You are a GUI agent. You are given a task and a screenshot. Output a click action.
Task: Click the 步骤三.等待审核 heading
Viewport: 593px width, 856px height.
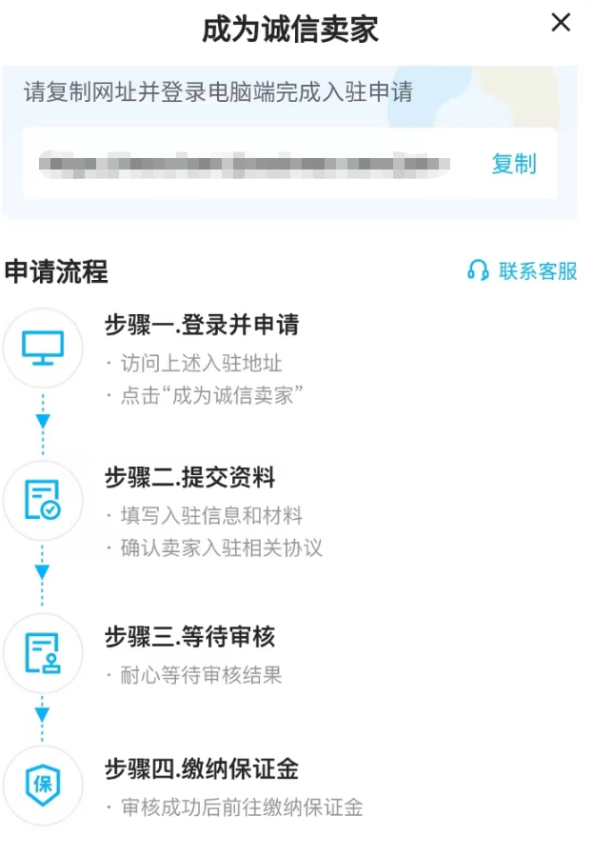pyautogui.click(x=189, y=637)
